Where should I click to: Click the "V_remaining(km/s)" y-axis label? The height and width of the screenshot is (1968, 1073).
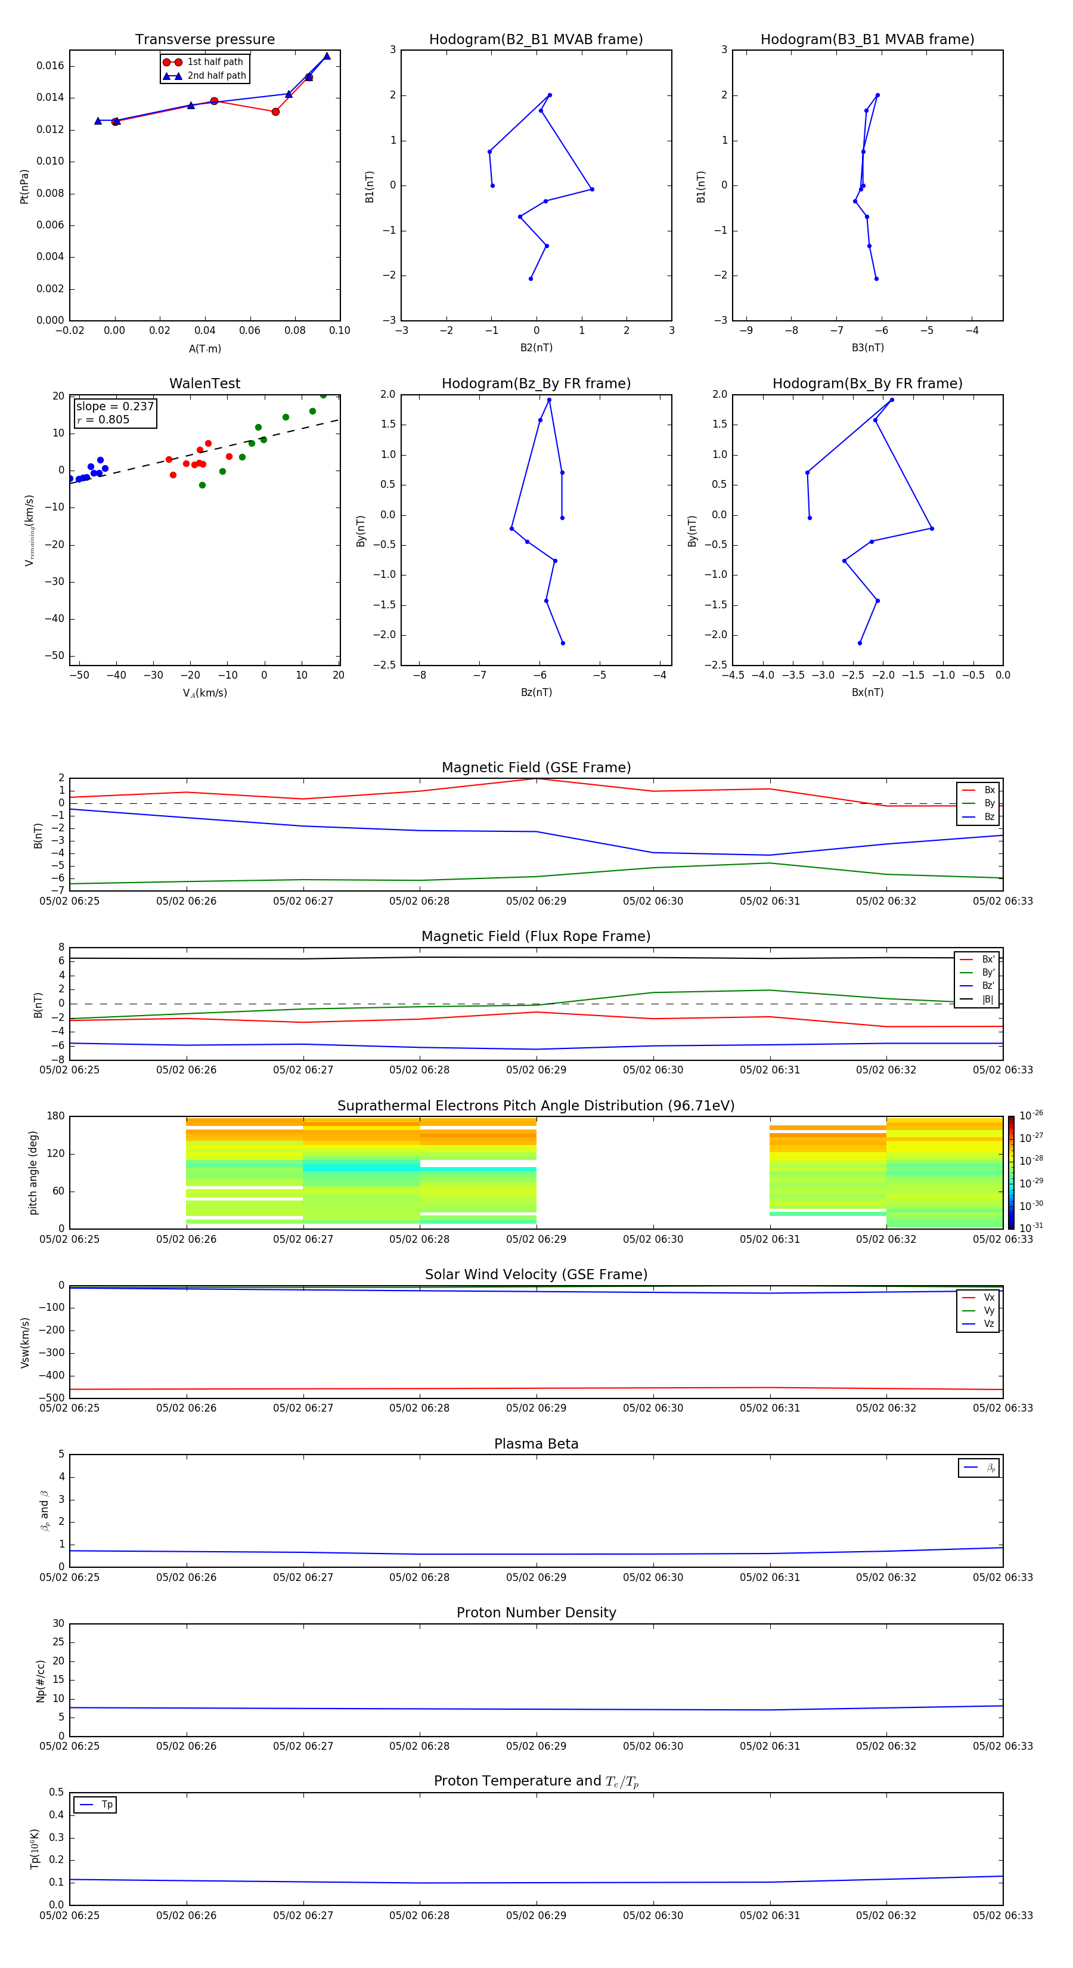click(x=29, y=530)
